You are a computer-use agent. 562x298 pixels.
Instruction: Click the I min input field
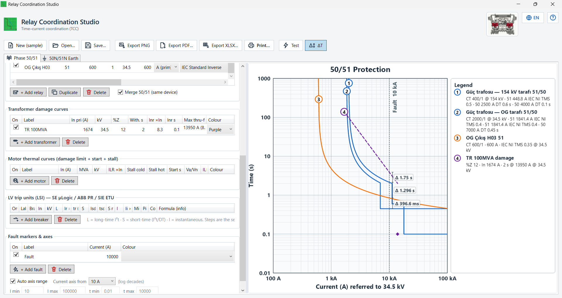[x=33, y=291]
